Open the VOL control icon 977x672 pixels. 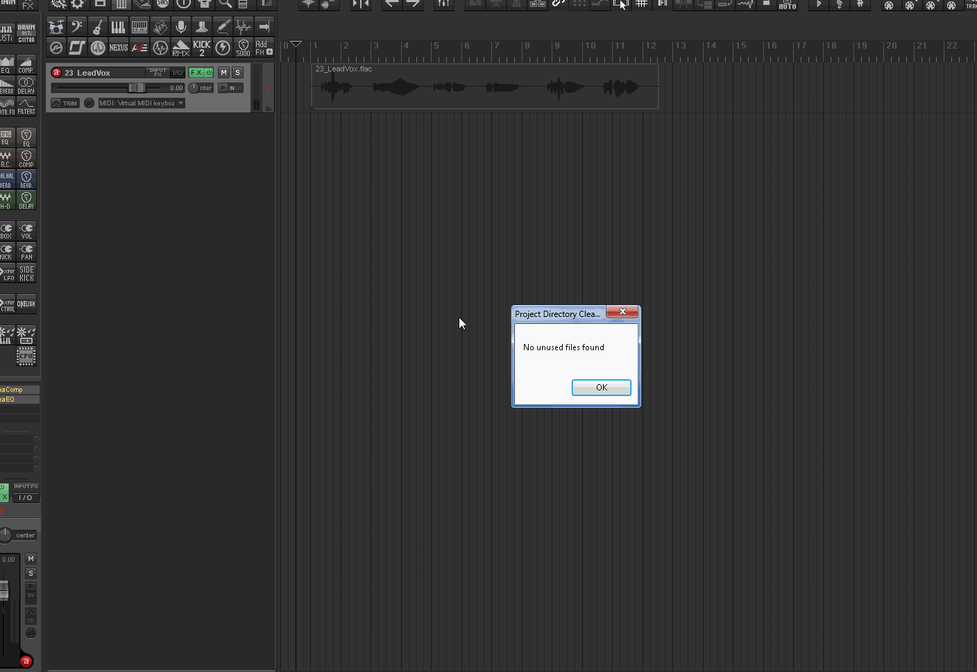click(x=26, y=231)
